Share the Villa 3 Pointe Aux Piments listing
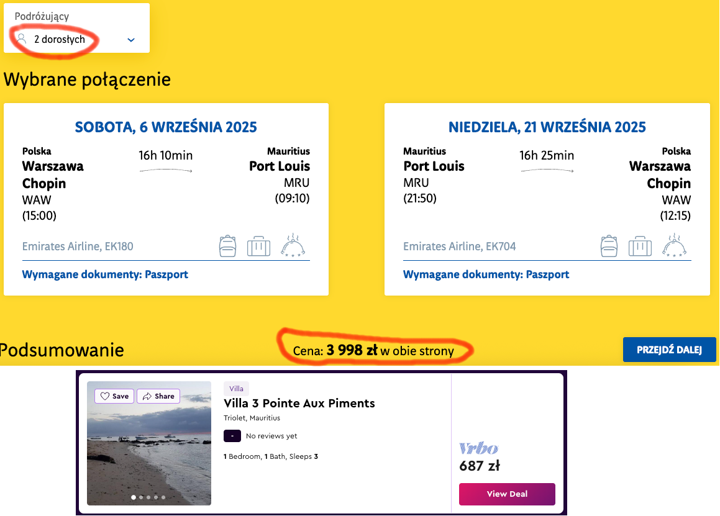The image size is (720, 516). click(158, 396)
